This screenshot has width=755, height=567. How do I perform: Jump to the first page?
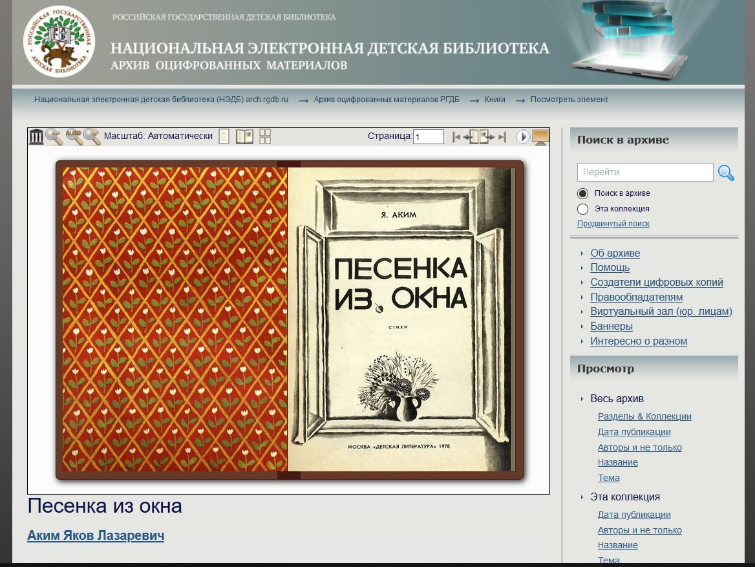coord(456,137)
